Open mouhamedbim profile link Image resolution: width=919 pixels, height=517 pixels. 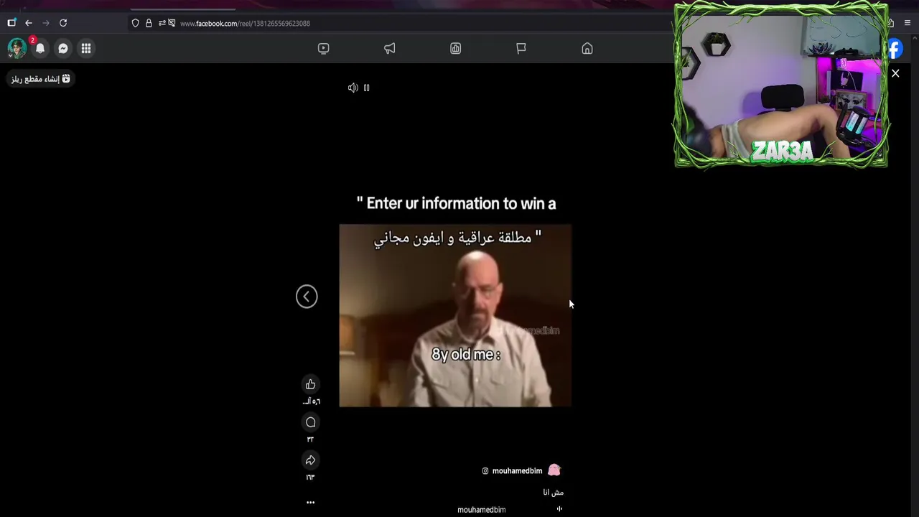(x=517, y=471)
